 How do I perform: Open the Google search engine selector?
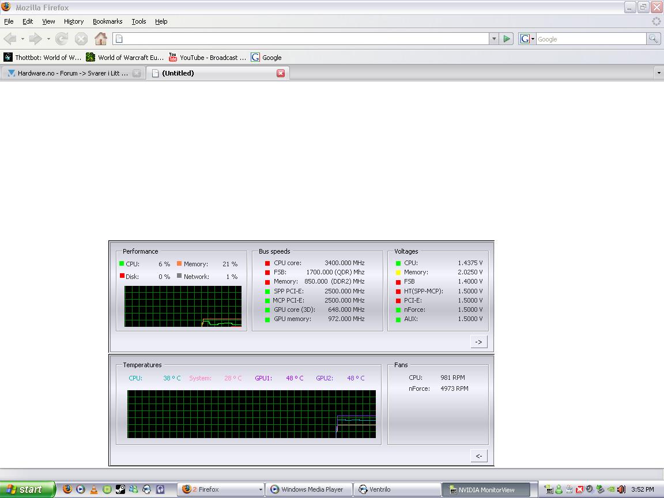click(x=527, y=39)
